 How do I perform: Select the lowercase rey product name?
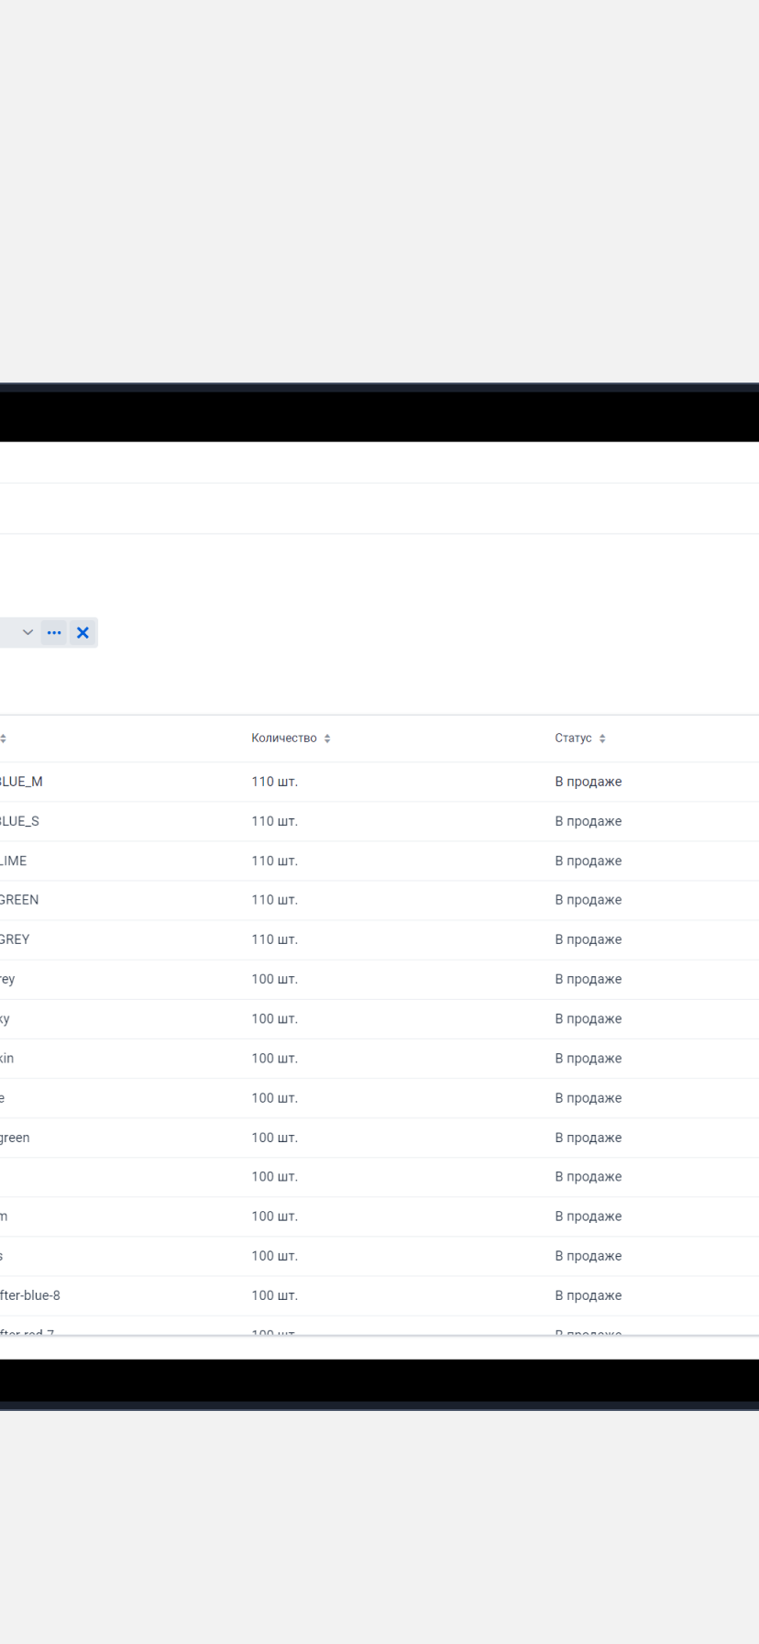(7, 979)
